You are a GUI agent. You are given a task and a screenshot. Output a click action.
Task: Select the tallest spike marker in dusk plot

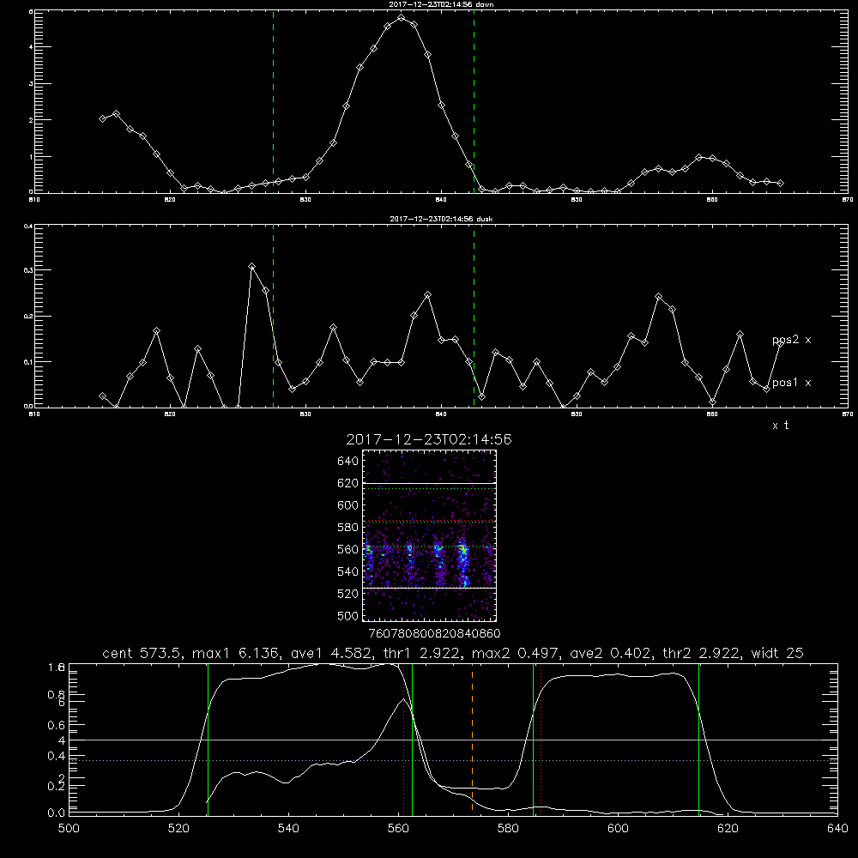point(251,267)
